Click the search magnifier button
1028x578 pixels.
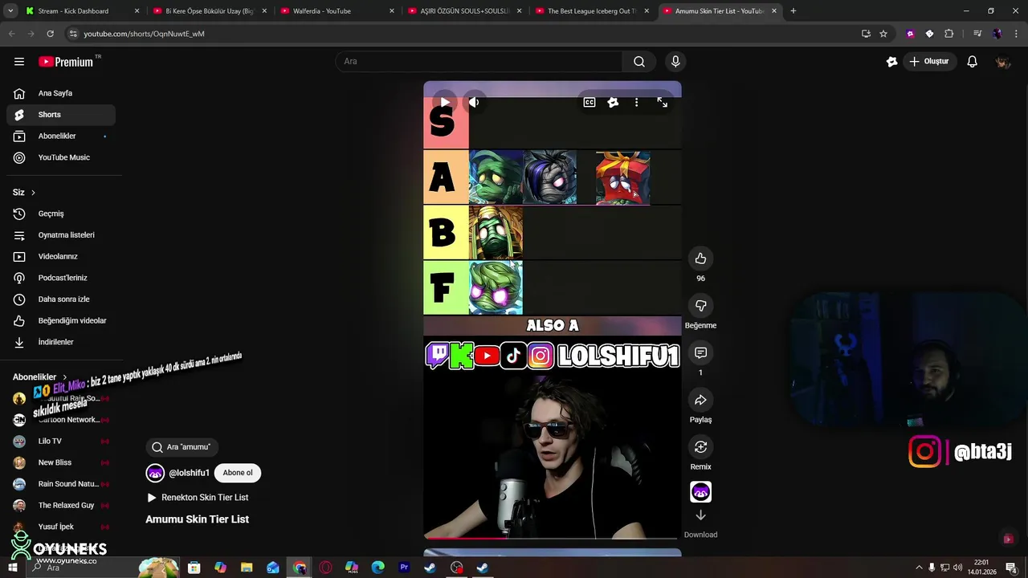(x=639, y=62)
